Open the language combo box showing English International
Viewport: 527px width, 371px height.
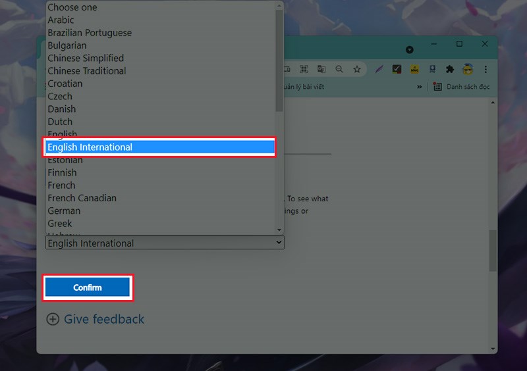[x=165, y=243]
